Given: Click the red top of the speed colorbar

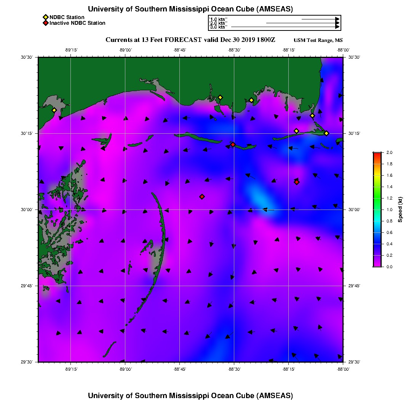Looking at the screenshot, I should [377, 155].
